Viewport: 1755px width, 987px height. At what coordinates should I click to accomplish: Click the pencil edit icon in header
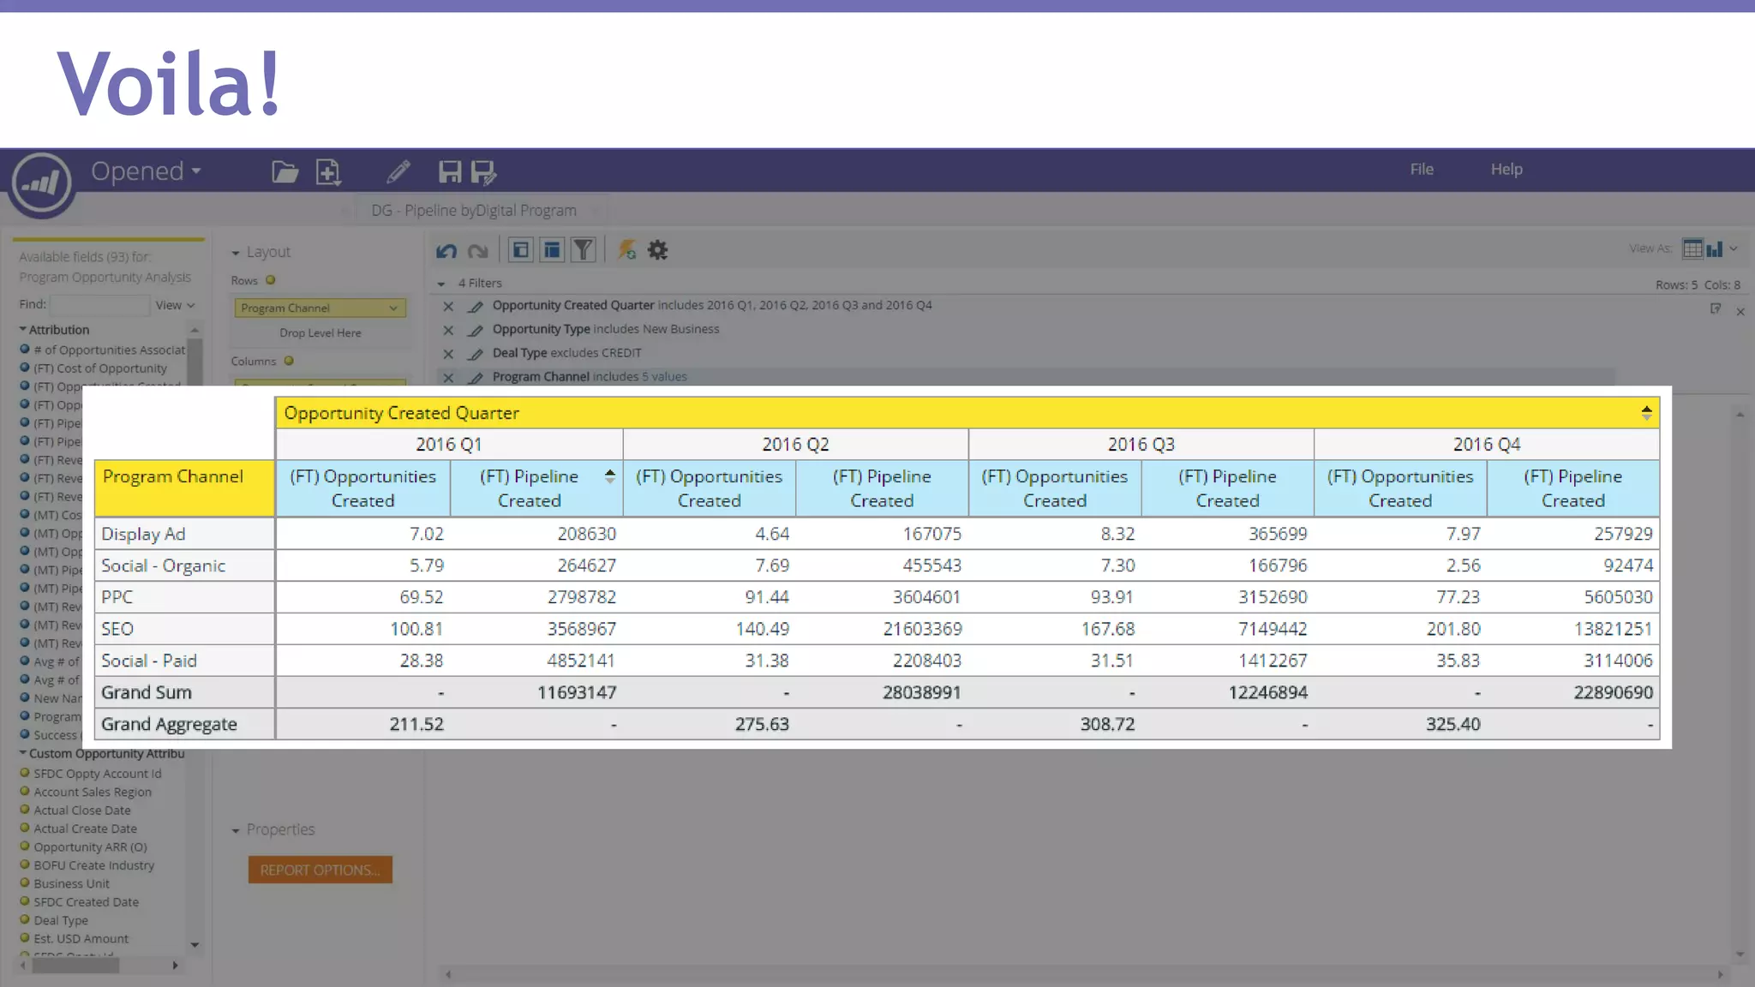(398, 171)
